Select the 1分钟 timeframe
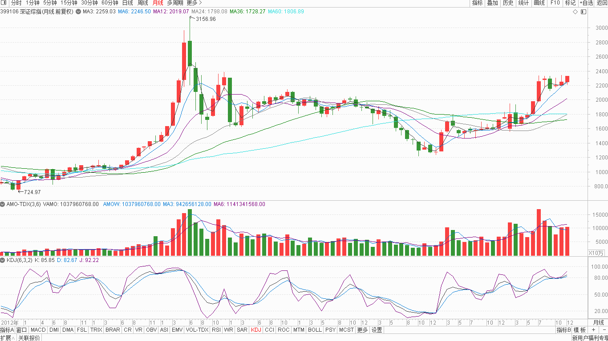Viewport: 608px width, 341px height. point(32,3)
